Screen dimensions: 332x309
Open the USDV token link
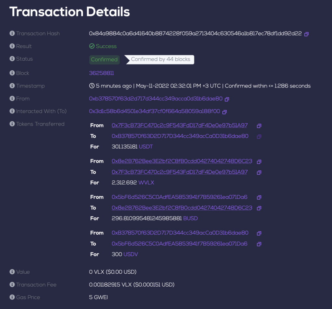131,255
